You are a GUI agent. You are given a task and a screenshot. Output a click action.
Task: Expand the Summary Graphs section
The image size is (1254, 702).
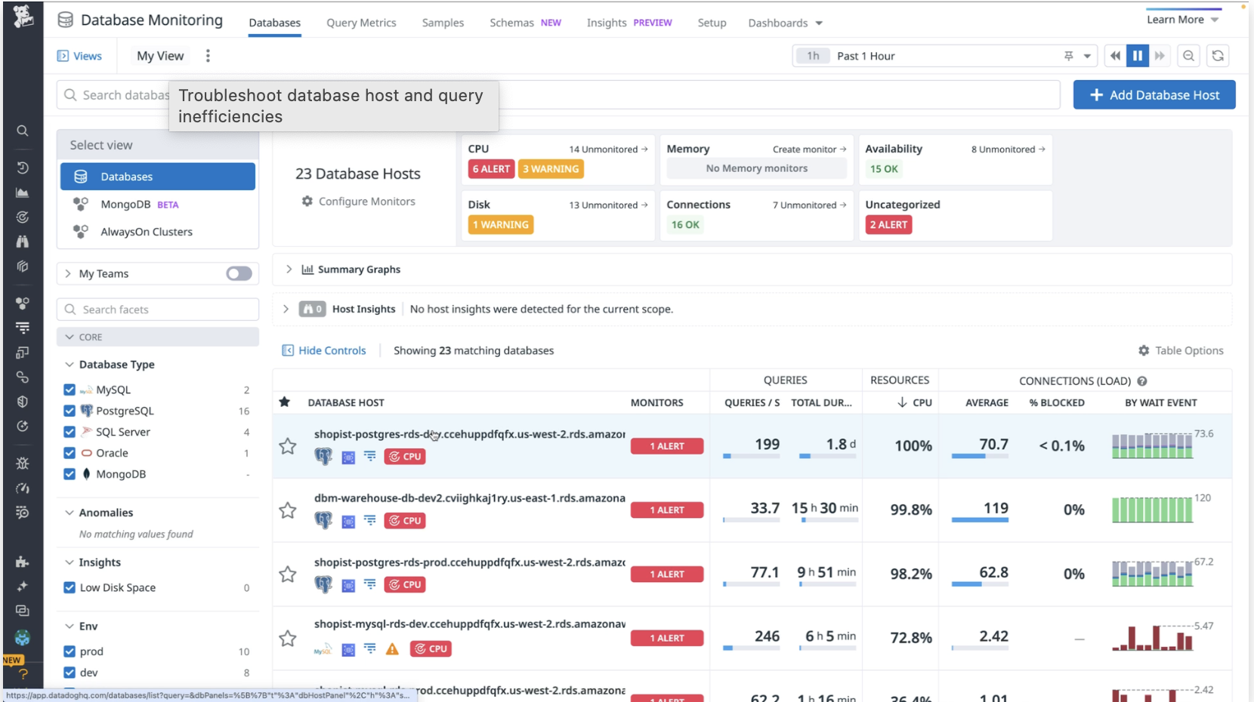tap(288, 269)
